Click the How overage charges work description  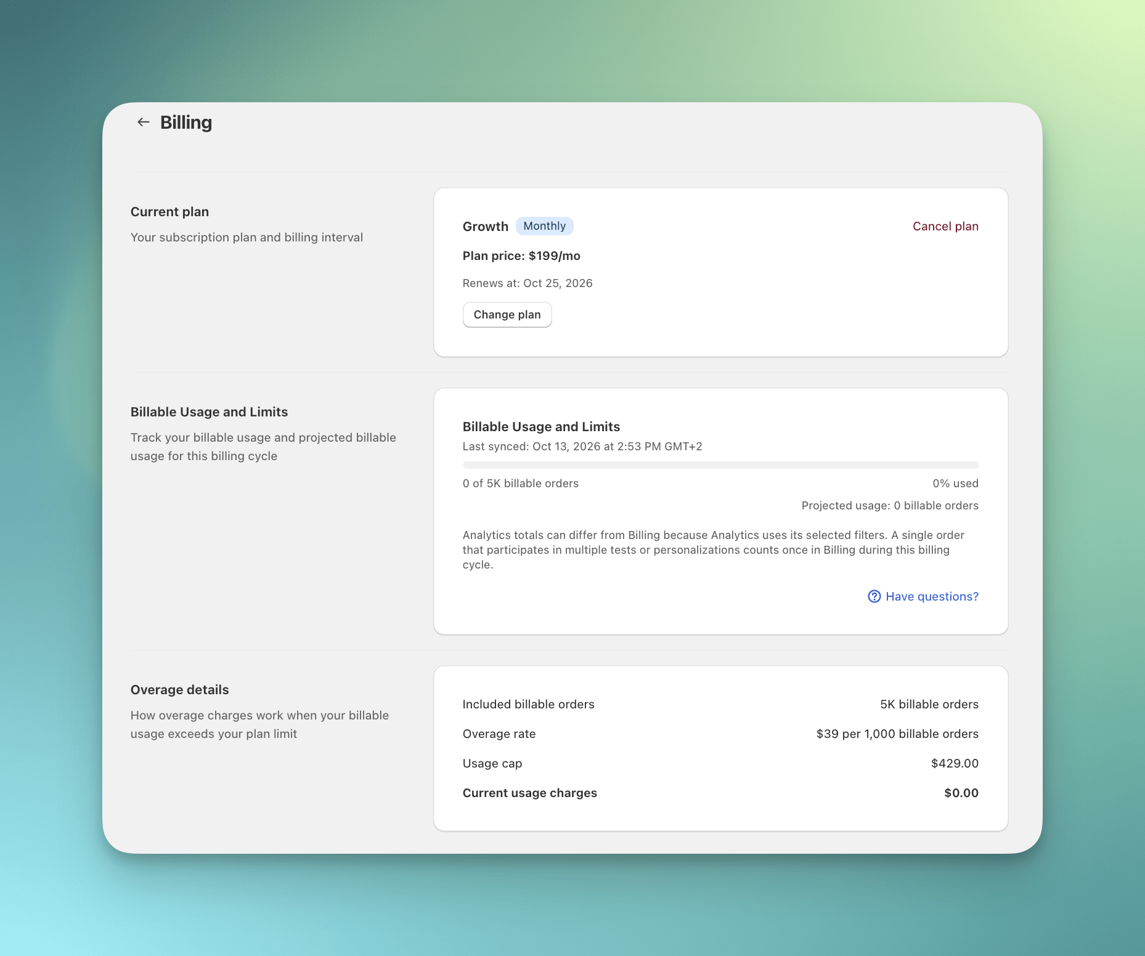tap(259, 724)
